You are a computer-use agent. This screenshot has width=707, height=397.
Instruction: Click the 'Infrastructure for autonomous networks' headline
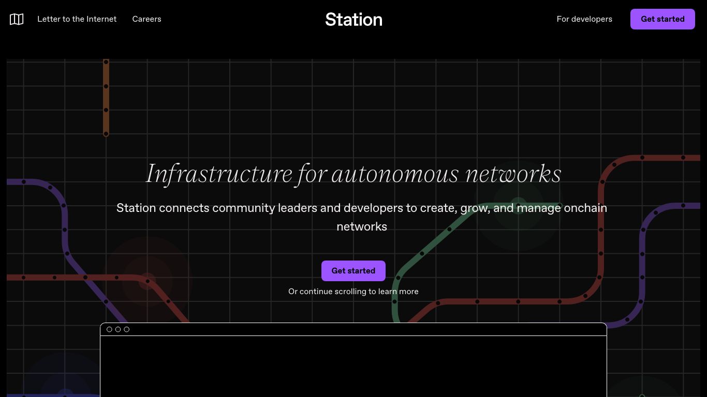(x=353, y=174)
